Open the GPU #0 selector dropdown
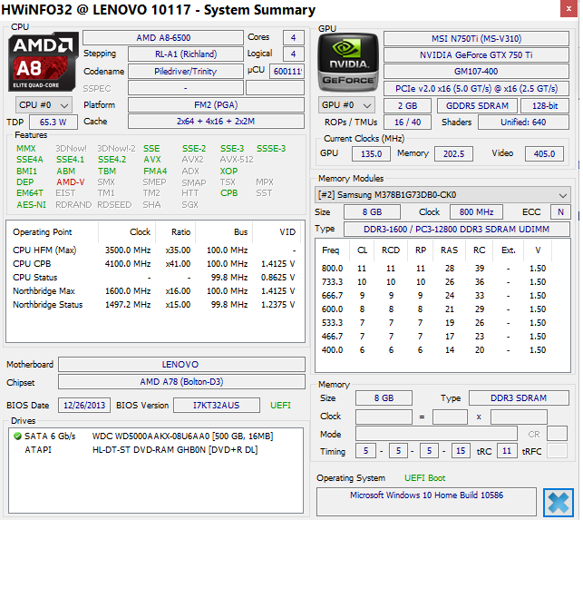 click(x=346, y=105)
